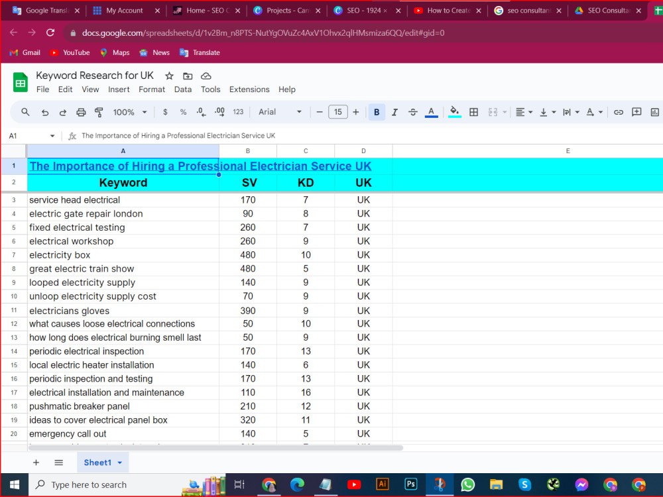This screenshot has height=497, width=663.
Task: Open the borders menu
Action: 473,112
